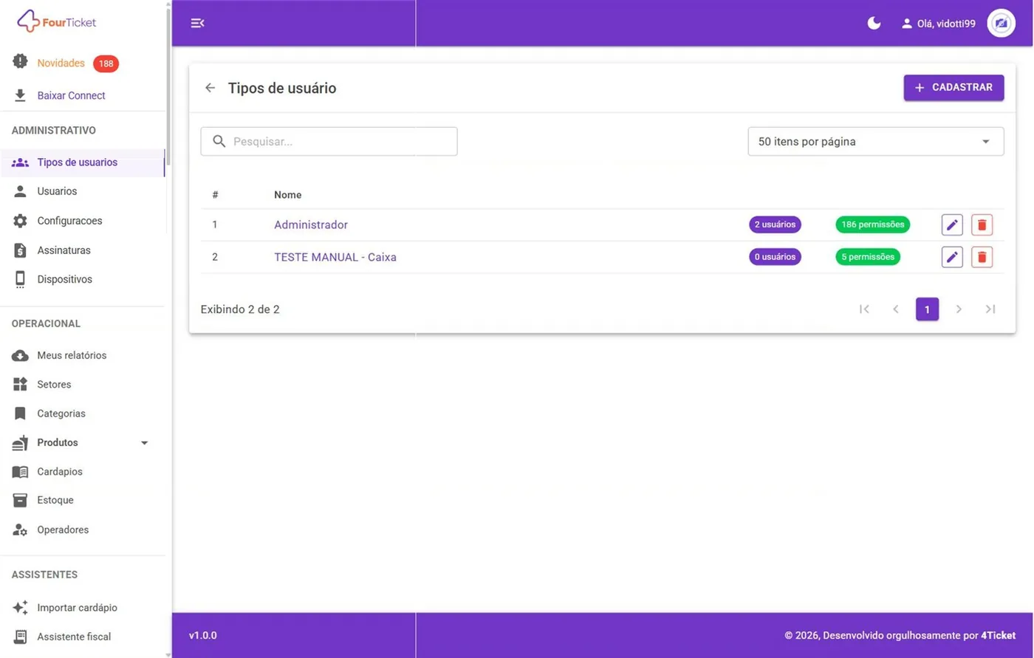Open Novidades in the sidebar
This screenshot has width=1034, height=658.
[x=61, y=63]
